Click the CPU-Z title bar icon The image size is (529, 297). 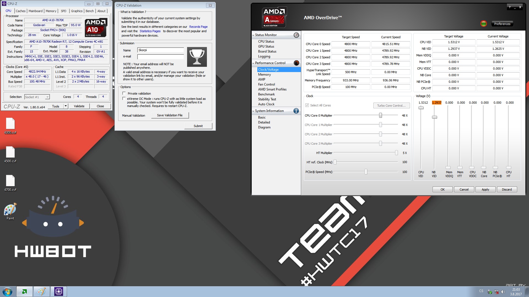(4, 4)
